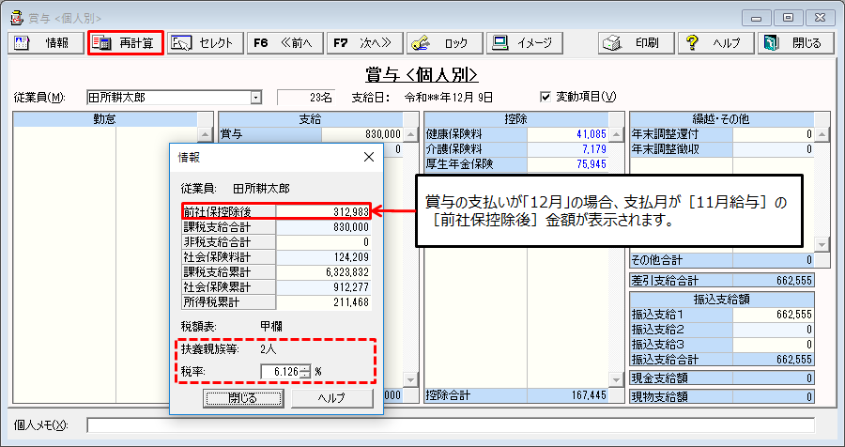Click the 税率 spinner arrows
The image size is (845, 447).
(305, 371)
